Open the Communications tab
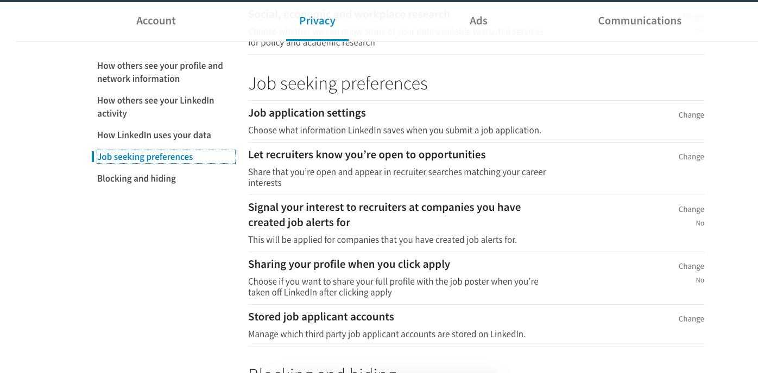Screen dimensions: 758x373 [x=640, y=21]
